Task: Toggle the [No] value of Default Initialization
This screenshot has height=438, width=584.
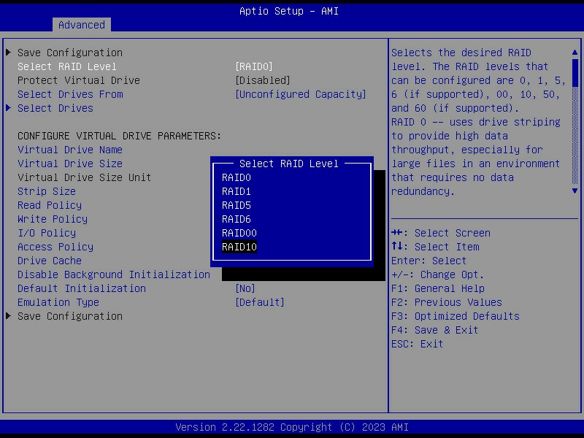Action: (x=245, y=288)
